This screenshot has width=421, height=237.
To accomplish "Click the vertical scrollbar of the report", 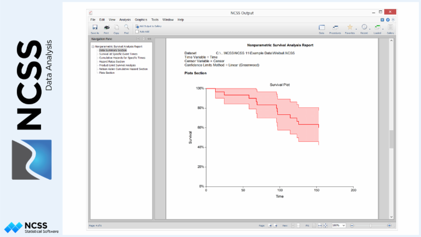I will pyautogui.click(x=391, y=139).
